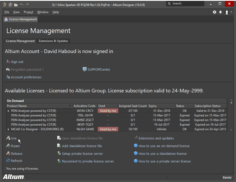Open the SUPPORTcenter link
Screen dimensions: 236x182
tap(99, 69)
